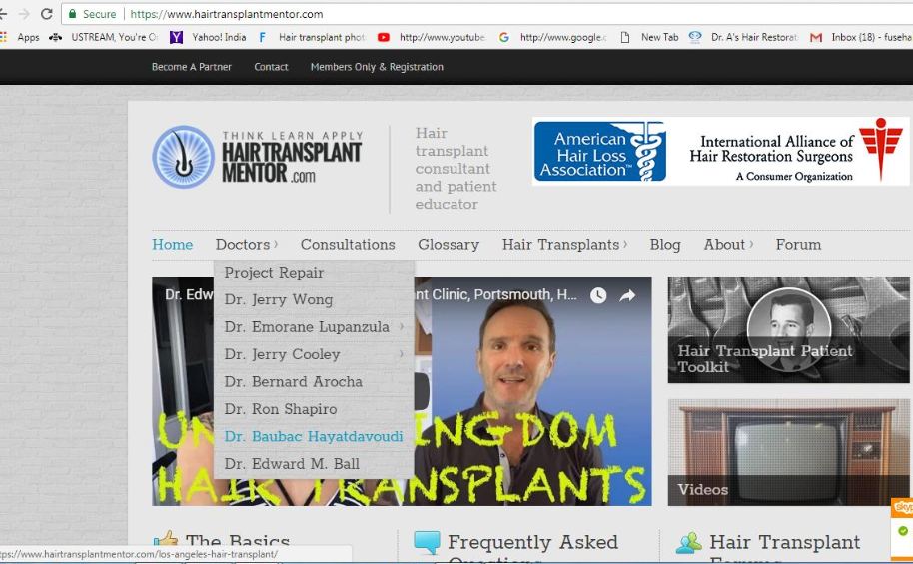Expand the Doctors menu

point(247,245)
